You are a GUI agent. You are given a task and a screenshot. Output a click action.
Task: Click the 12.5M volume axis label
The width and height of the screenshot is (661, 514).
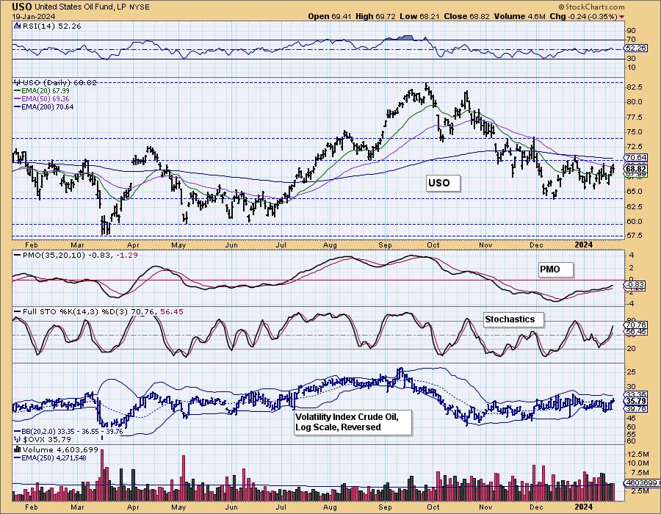(637, 455)
